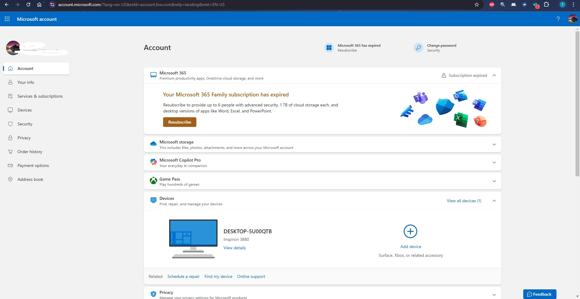
Task: Click the Xbox Game Pass logo icon
Action: click(153, 181)
